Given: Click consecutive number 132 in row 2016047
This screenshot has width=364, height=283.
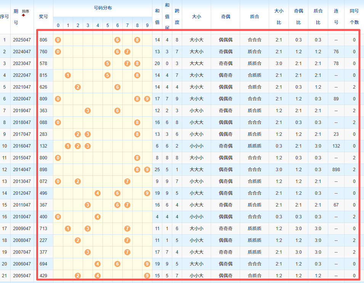Looking at the screenshot, I should pyautogui.click(x=336, y=146).
